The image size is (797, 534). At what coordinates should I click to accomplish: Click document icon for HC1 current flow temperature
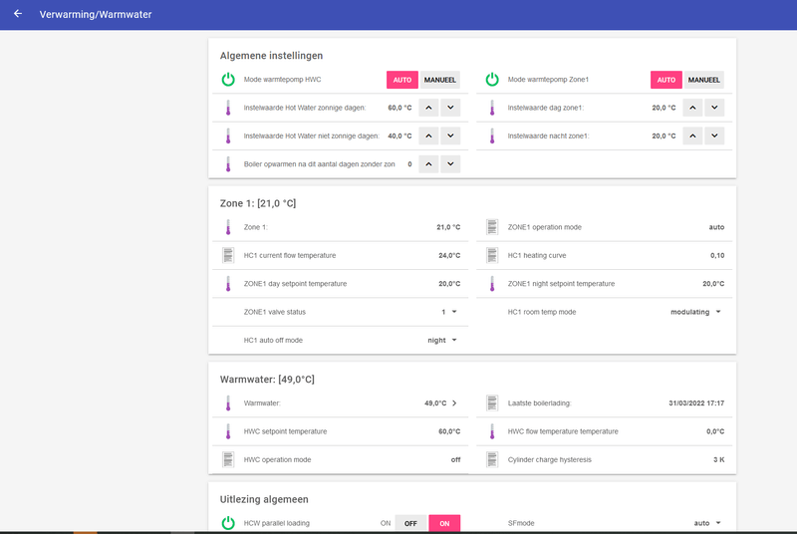tap(228, 256)
